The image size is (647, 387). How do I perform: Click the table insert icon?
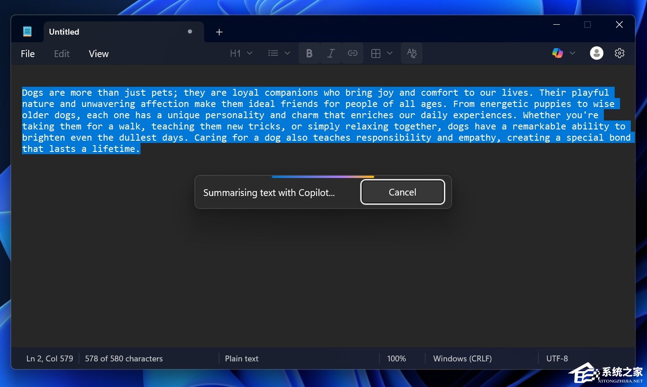click(376, 53)
